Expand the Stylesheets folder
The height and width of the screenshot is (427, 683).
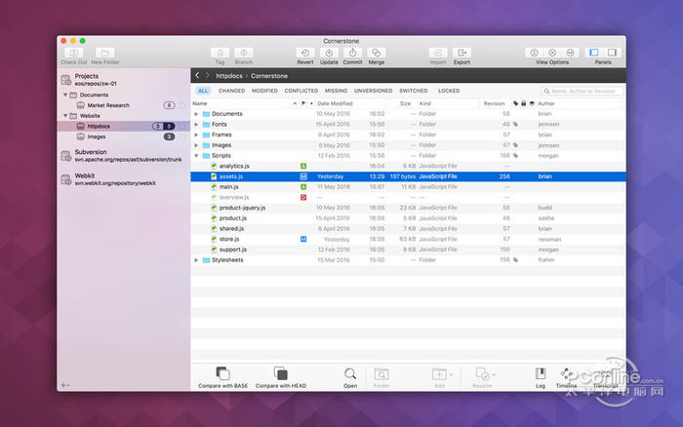pyautogui.click(x=196, y=260)
